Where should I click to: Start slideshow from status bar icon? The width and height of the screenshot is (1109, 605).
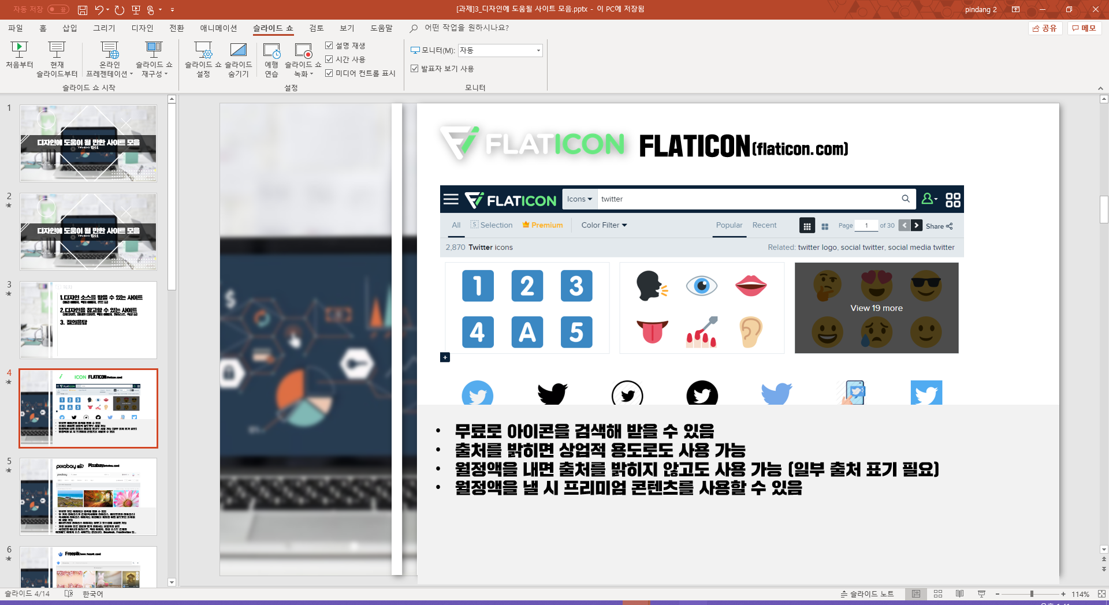pyautogui.click(x=981, y=593)
